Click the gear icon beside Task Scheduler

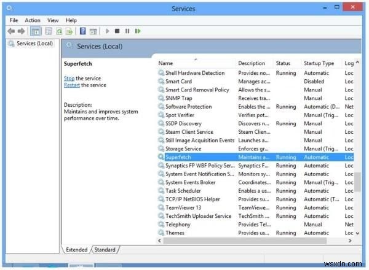[161, 191]
